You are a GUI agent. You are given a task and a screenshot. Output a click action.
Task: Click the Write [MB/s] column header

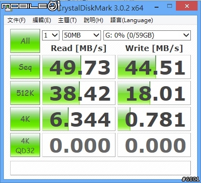(x=154, y=48)
